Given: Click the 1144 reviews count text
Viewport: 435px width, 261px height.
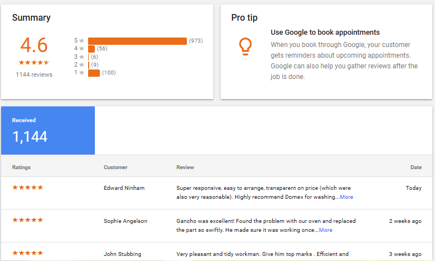Looking at the screenshot, I should tap(34, 74).
